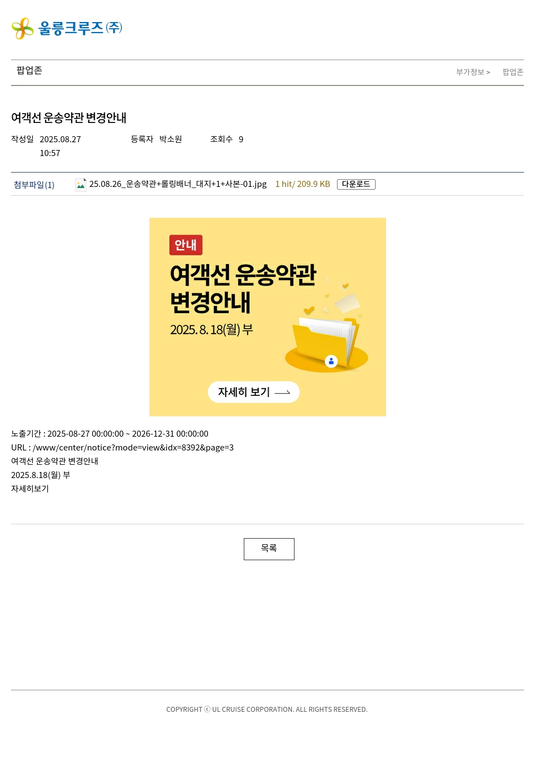Click the 팝업존 page heading
535x762 pixels.
coord(29,71)
